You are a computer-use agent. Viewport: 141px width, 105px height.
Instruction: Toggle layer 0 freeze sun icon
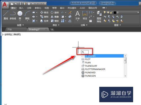tap(108, 12)
